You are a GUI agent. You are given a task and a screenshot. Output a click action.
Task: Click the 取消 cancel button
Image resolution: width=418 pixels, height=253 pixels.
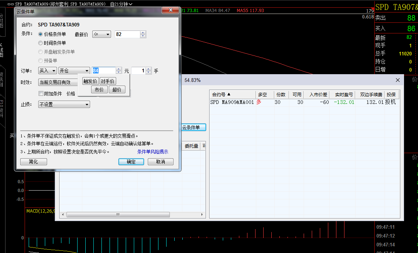coord(160,162)
